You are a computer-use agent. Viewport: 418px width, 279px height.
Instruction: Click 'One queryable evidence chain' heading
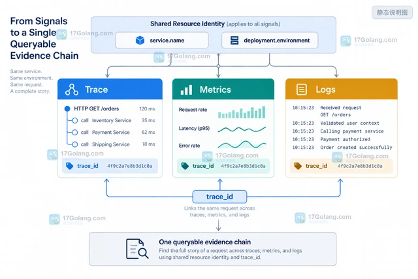tap(204, 242)
